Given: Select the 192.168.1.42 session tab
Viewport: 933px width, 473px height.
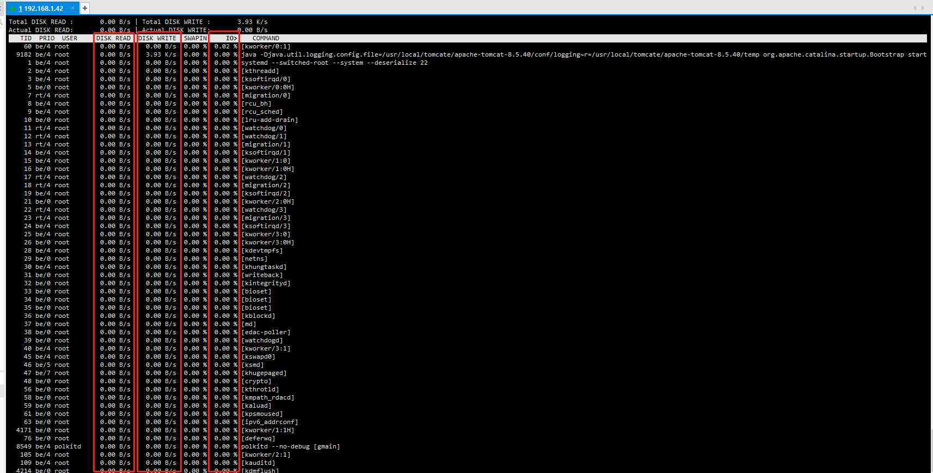Looking at the screenshot, I should 42,8.
